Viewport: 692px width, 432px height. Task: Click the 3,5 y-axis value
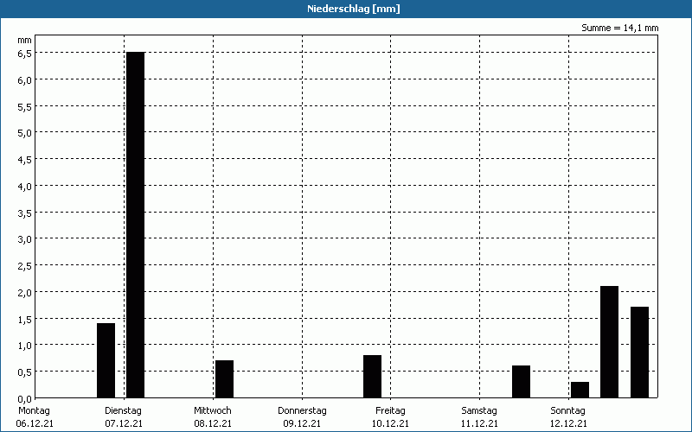pyautogui.click(x=25, y=213)
